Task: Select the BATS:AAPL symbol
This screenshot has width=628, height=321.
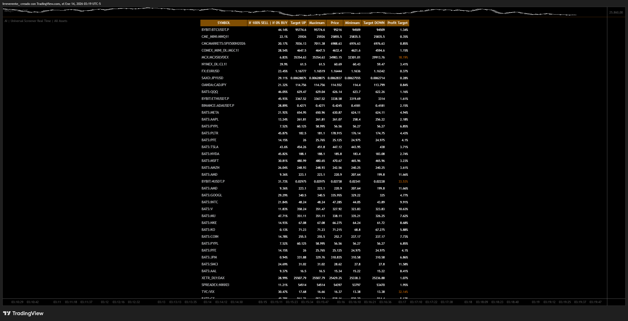Action: coord(210,120)
